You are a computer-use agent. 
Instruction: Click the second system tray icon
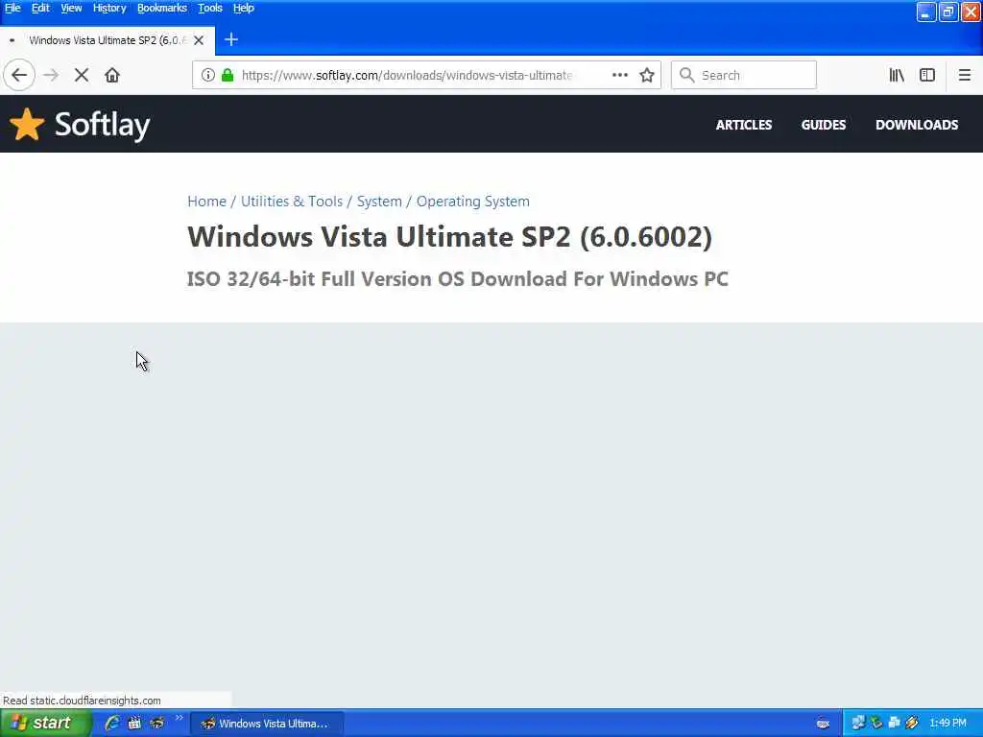[876, 724]
